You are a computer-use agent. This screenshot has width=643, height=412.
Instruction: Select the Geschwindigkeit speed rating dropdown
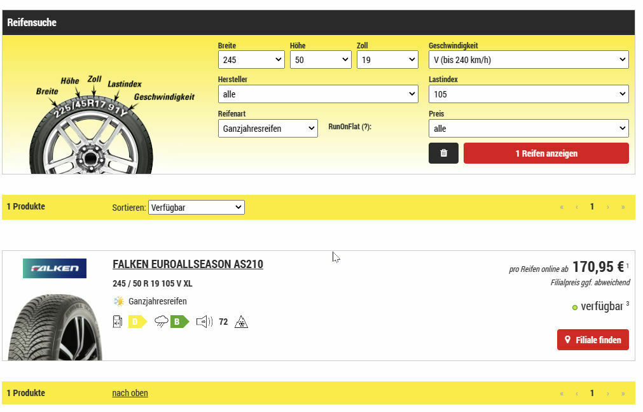pyautogui.click(x=528, y=60)
